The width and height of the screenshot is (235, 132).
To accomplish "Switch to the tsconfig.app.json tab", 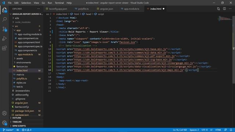I will coord(57,9).
